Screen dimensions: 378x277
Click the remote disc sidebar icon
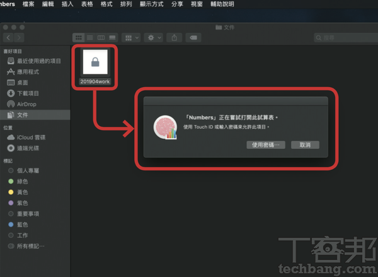[x=11, y=148]
